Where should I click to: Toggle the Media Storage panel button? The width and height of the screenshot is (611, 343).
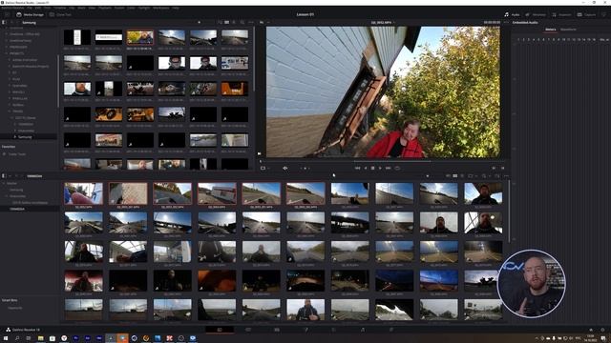30,15
